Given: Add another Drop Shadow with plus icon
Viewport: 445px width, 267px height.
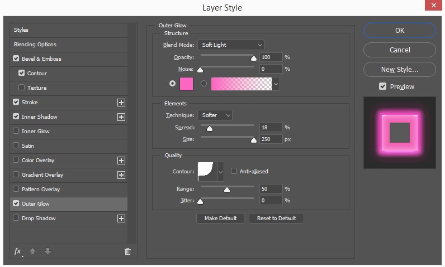Looking at the screenshot, I should tap(121, 219).
